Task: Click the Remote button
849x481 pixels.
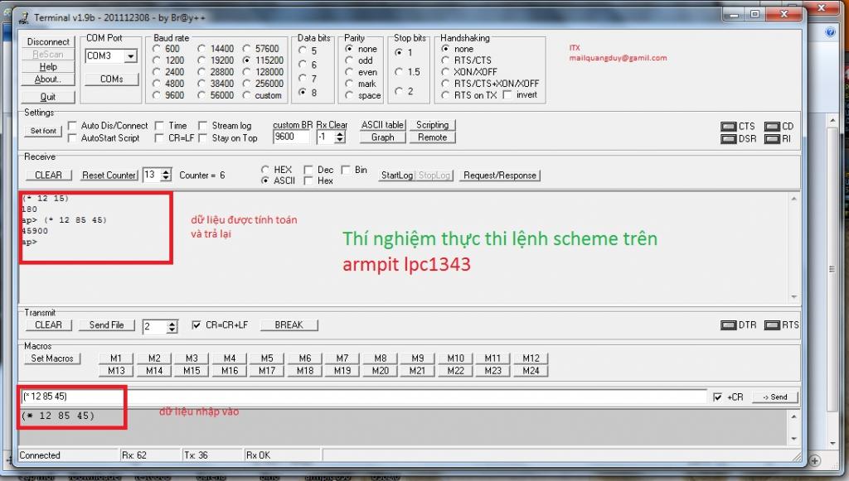Action: (433, 137)
